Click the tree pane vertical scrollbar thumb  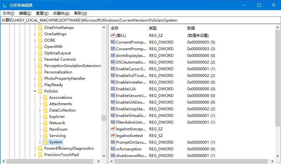click(104, 118)
